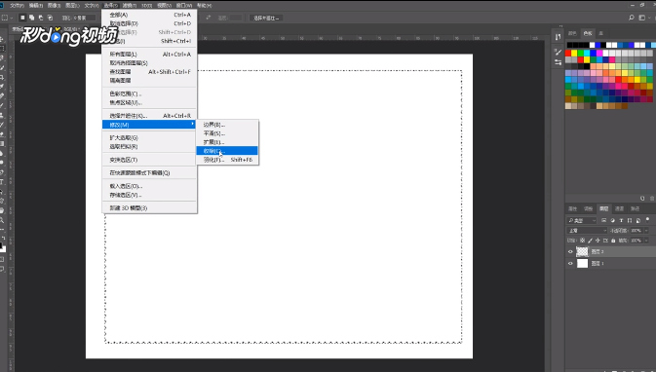
Task: Click type layer filter T icon
Action: [x=621, y=220]
